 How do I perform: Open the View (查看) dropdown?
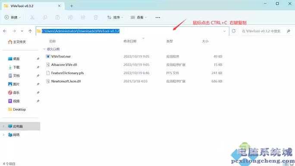pyautogui.click(x=138, y=17)
